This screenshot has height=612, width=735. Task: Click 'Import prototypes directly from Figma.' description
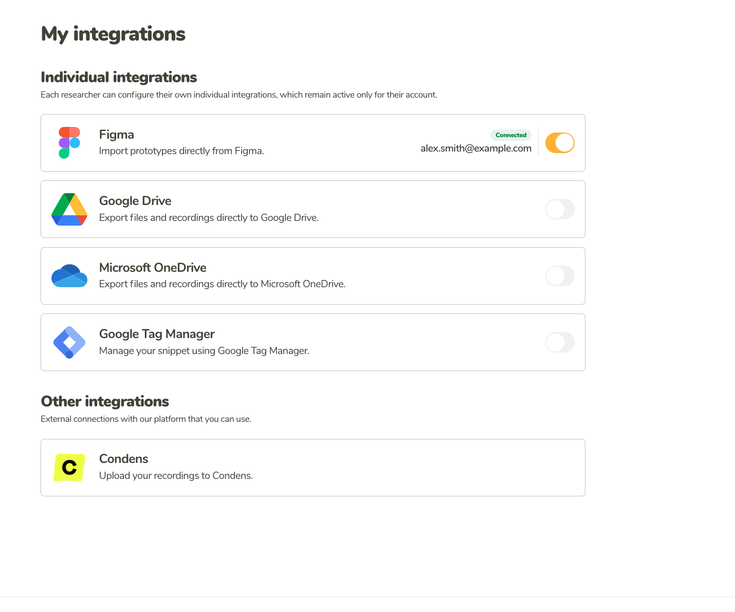click(181, 151)
